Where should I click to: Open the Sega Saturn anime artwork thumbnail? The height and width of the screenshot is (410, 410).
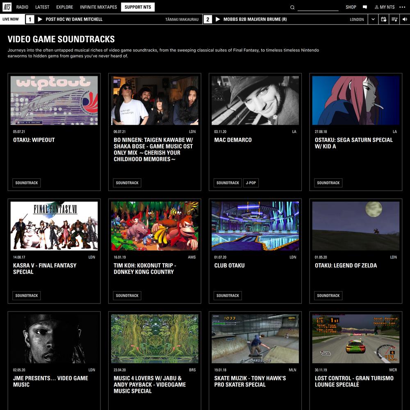355,100
